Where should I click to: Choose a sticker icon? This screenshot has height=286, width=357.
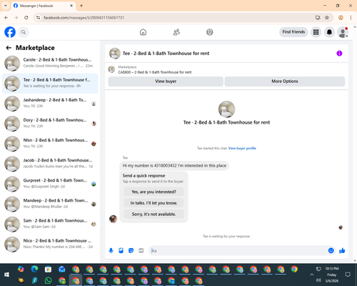coord(131,250)
